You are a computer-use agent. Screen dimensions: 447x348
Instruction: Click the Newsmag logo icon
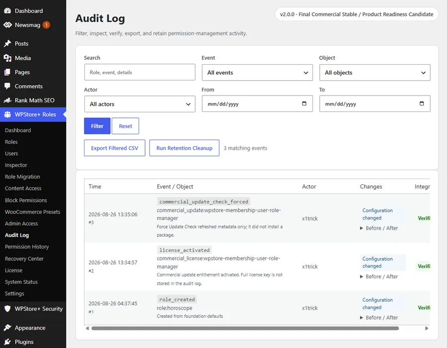[7, 25]
